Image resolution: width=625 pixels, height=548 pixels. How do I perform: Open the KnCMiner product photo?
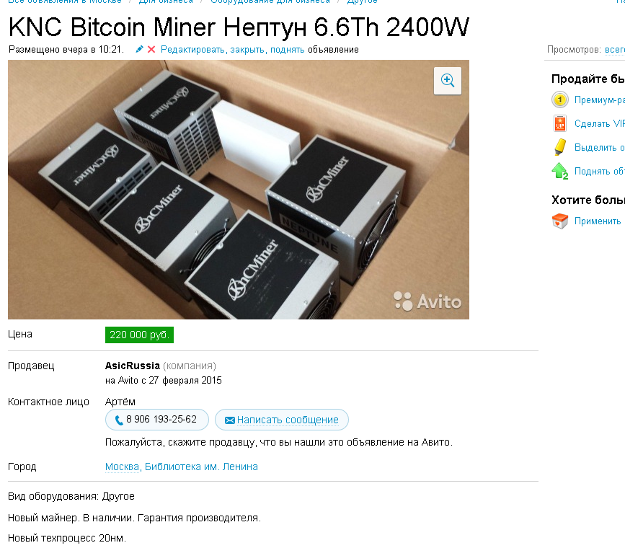pos(239,190)
